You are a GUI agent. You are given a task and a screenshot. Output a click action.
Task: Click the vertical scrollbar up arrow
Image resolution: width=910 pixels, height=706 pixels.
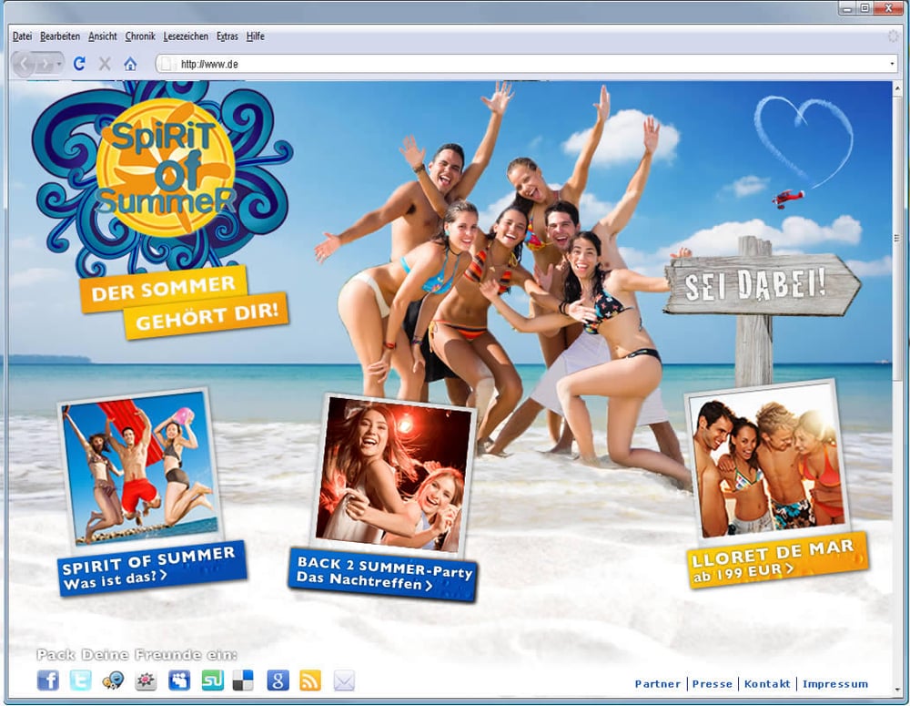897,88
